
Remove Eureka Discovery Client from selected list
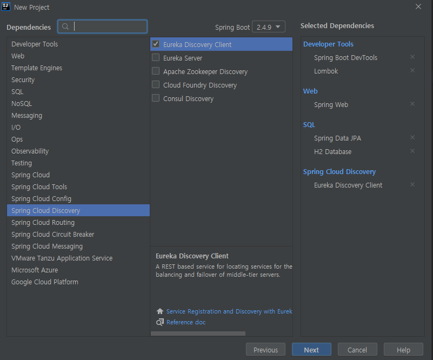click(412, 184)
